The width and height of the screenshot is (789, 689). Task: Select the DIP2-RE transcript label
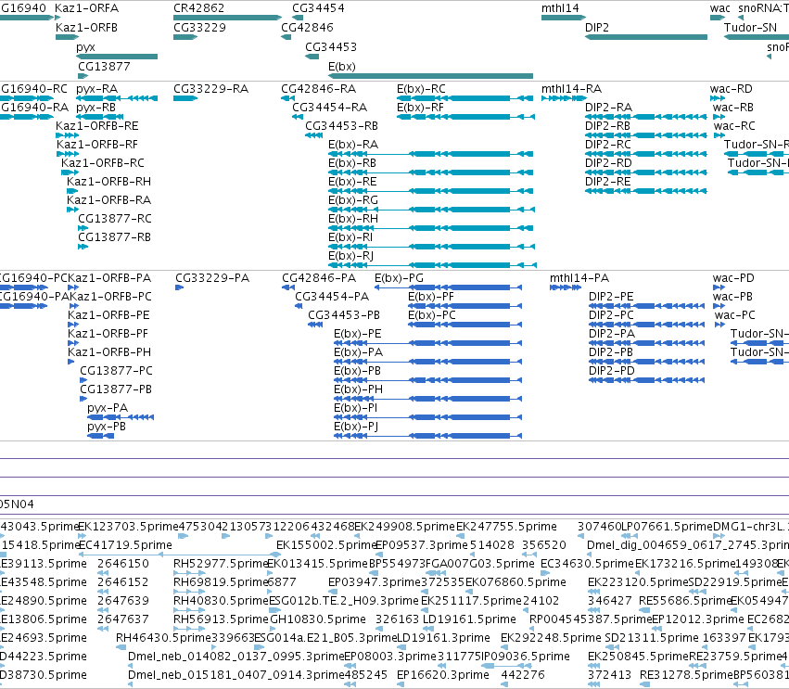click(x=608, y=182)
